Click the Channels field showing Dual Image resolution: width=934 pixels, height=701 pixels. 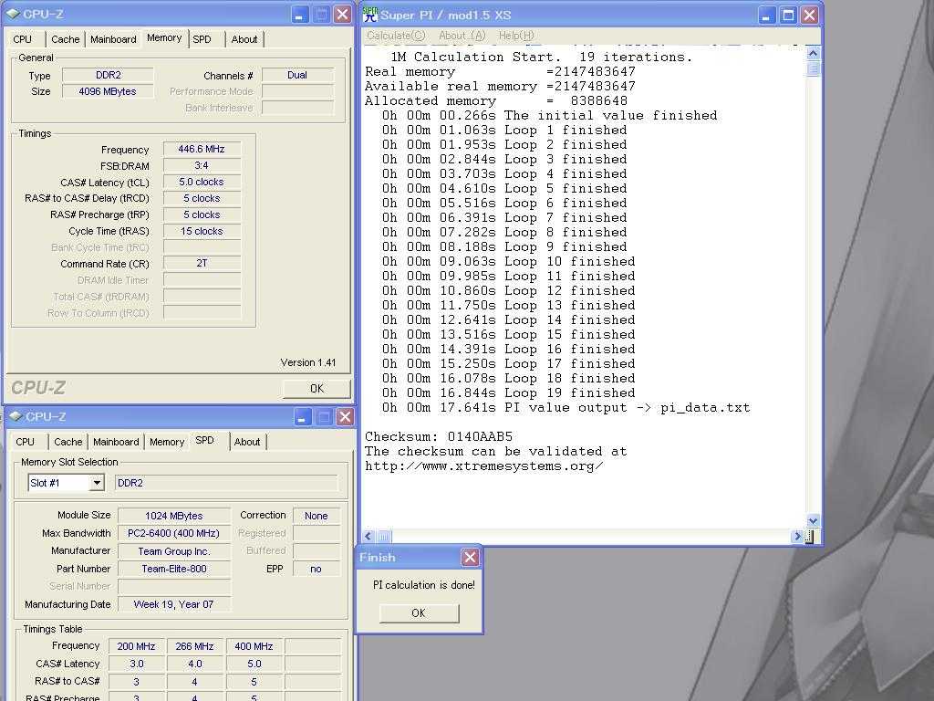[x=297, y=75]
